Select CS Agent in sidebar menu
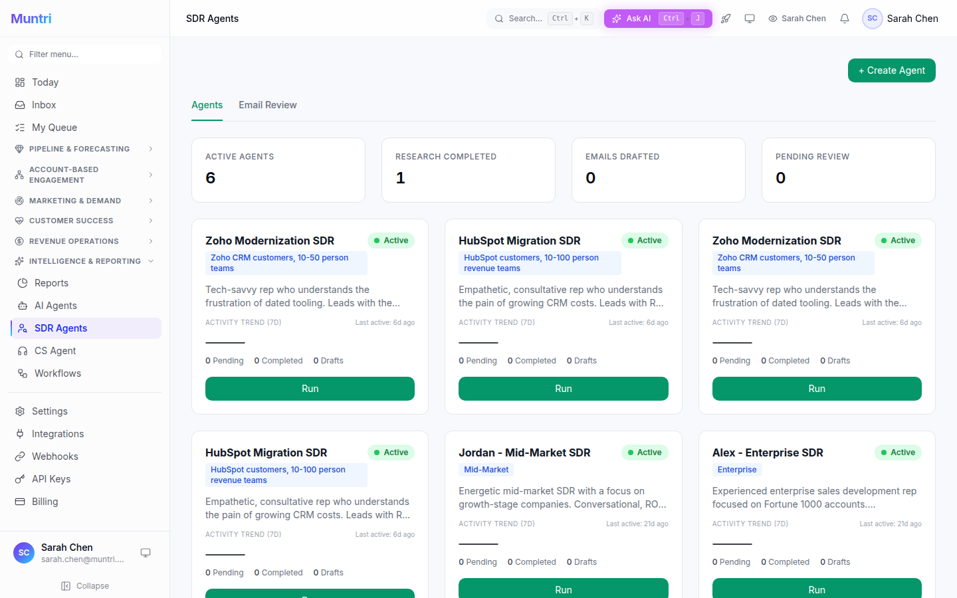This screenshot has width=957, height=598. click(55, 351)
